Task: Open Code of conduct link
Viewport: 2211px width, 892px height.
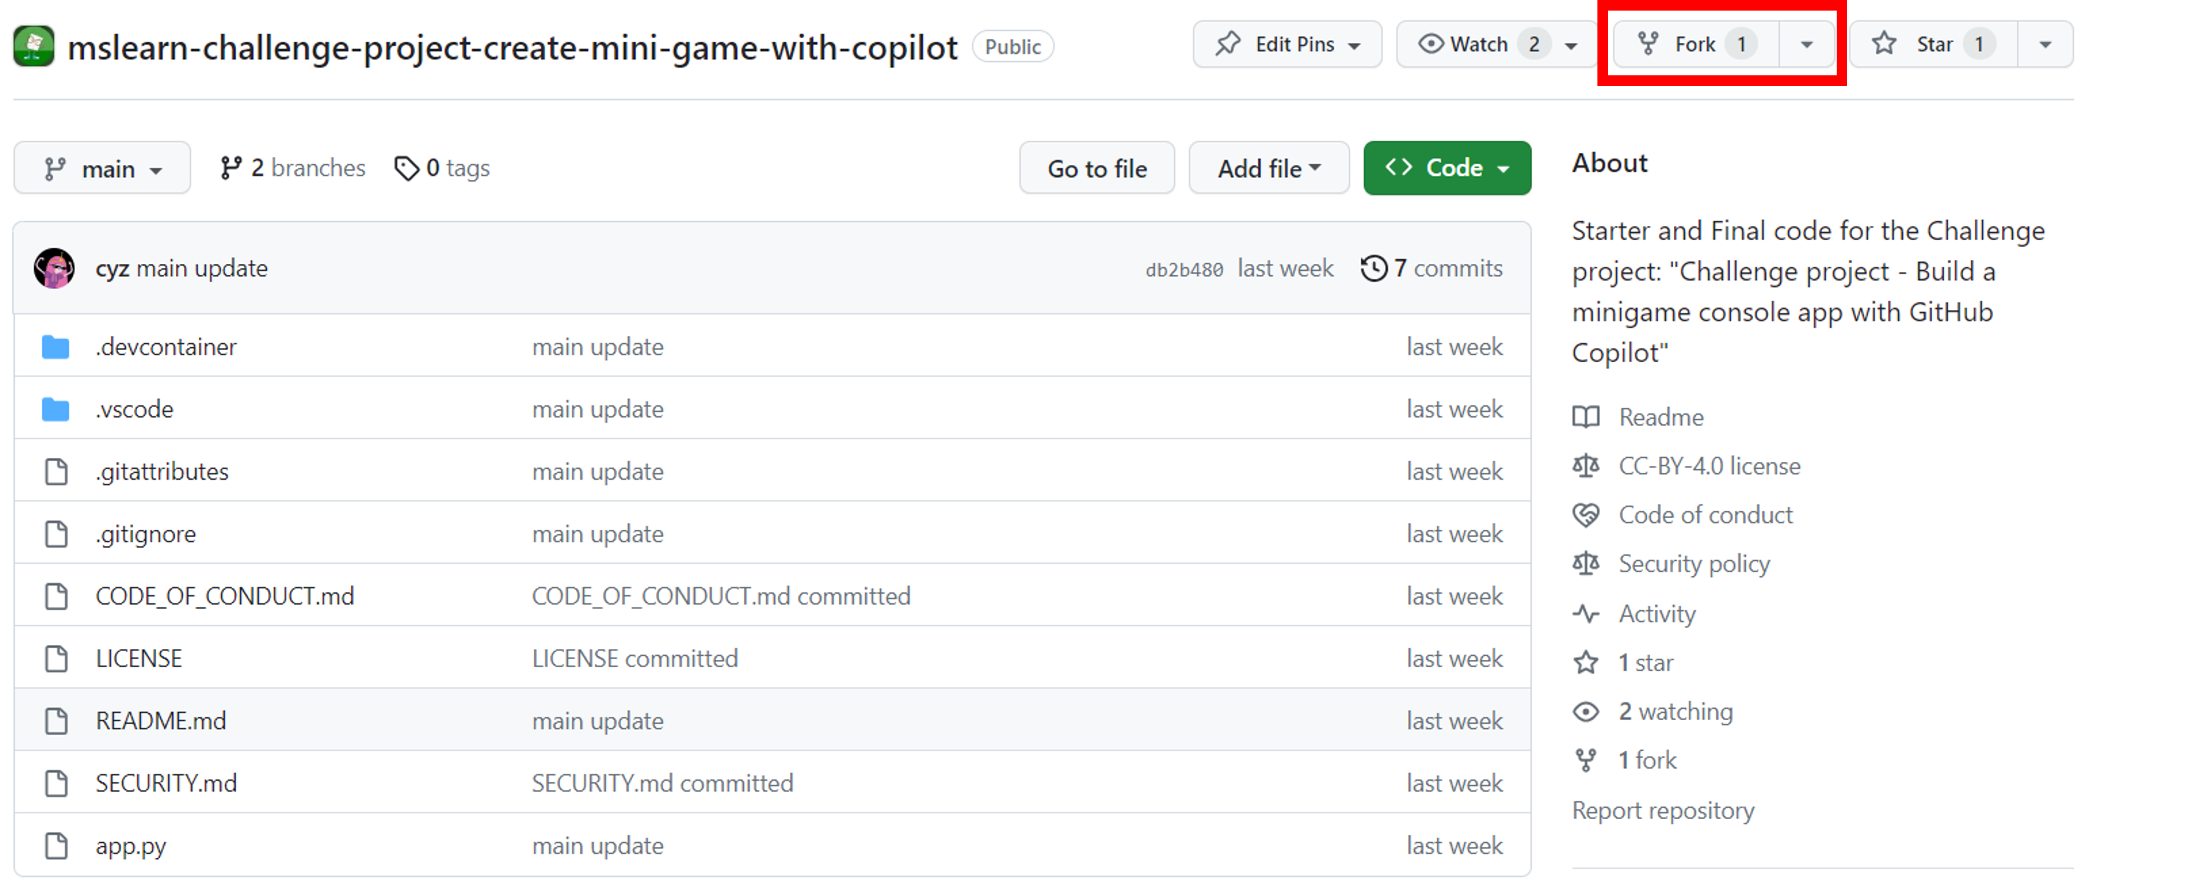Action: point(1705,515)
